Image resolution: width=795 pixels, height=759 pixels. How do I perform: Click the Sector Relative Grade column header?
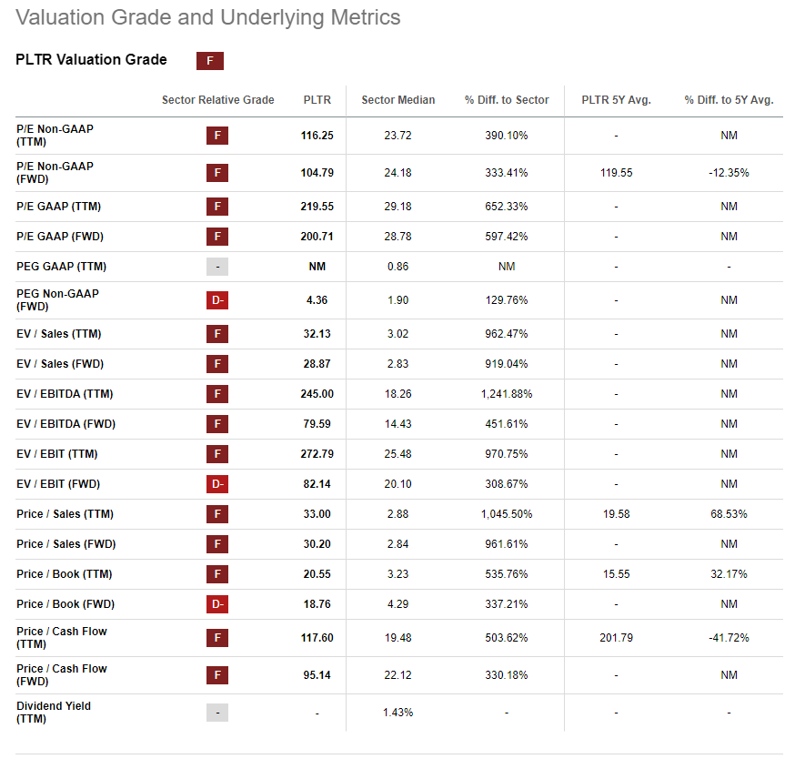(x=217, y=100)
